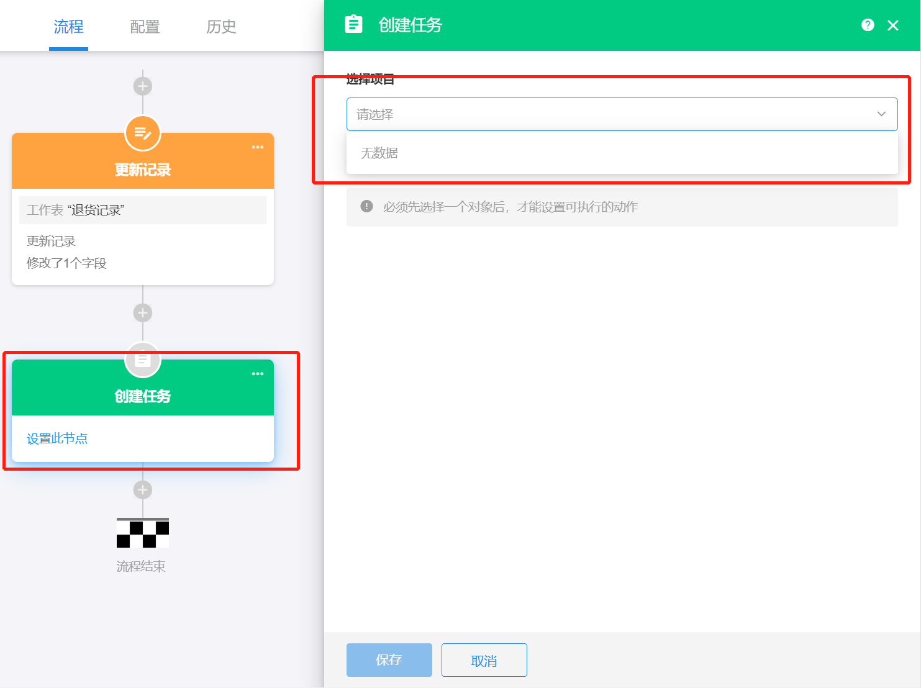Click the checkered flag 流程结束 icon
Viewport: 921px width, 688px height.
coord(142,532)
